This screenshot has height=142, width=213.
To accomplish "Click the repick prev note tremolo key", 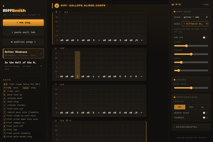I will [x=4, y=112].
